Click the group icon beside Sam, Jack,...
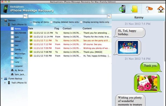The height and width of the screenshot is (106, 166). [x=12, y=74]
